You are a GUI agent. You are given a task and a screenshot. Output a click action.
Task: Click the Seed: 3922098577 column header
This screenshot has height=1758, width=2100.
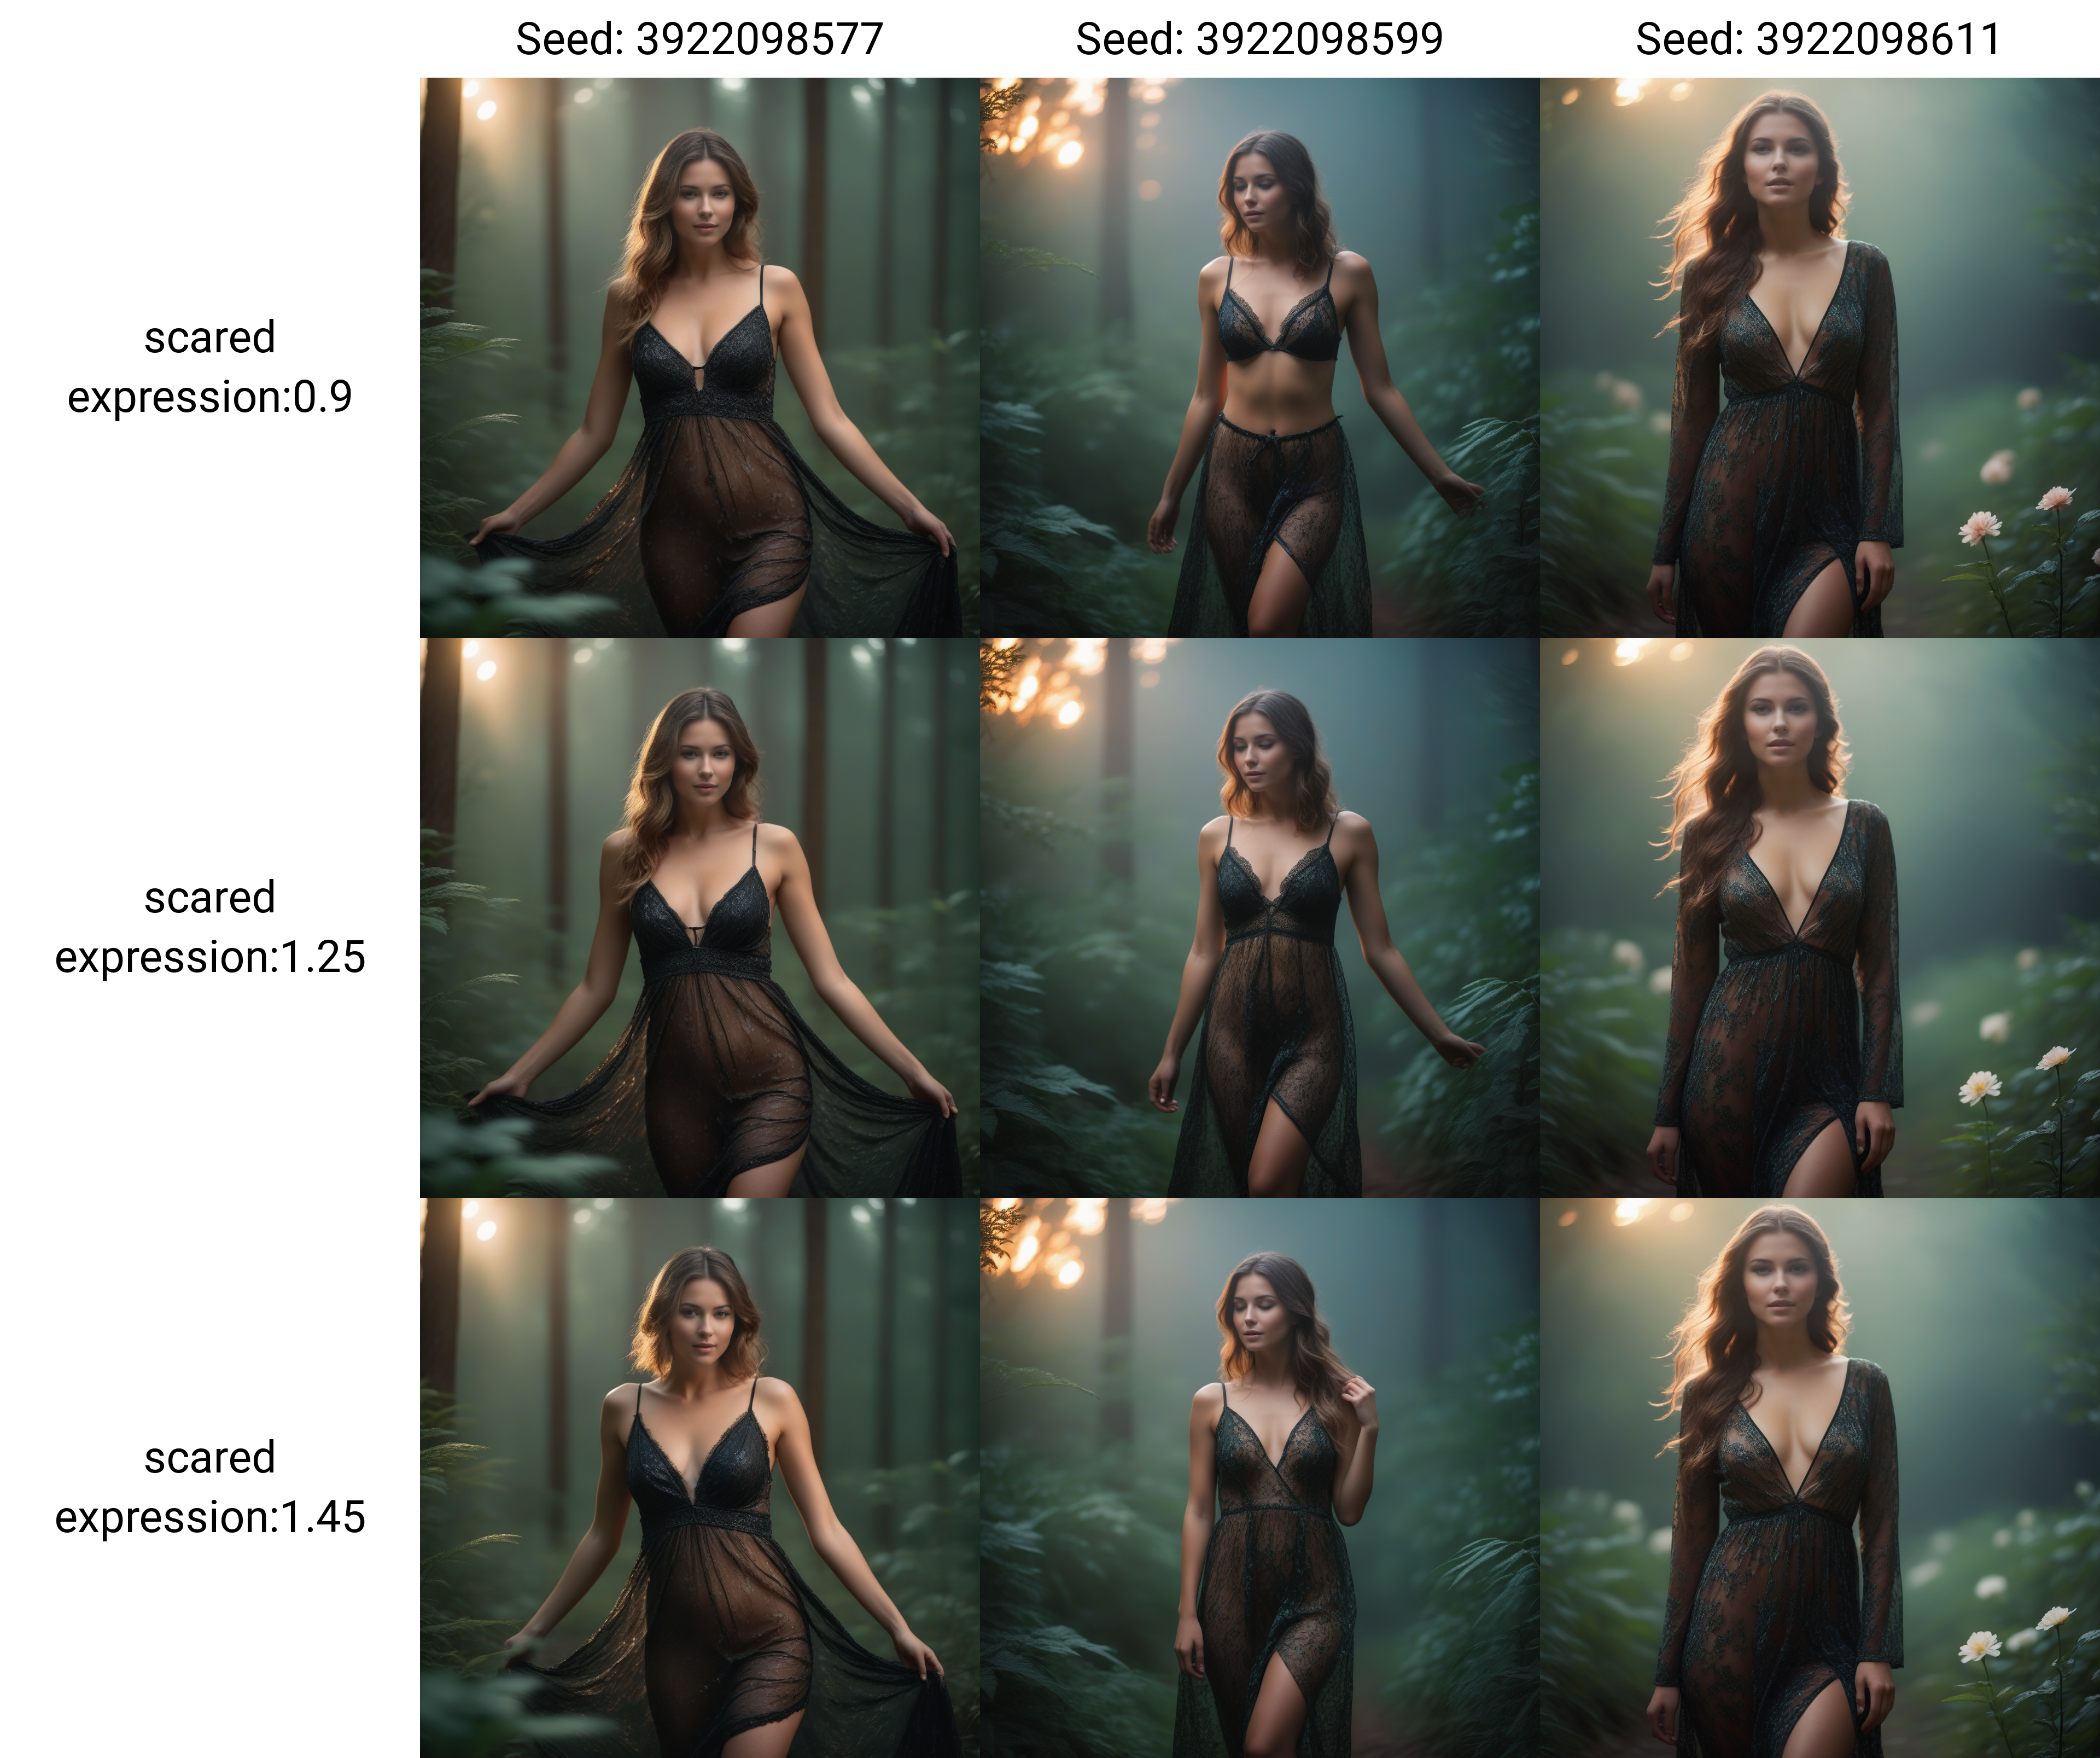pos(699,40)
